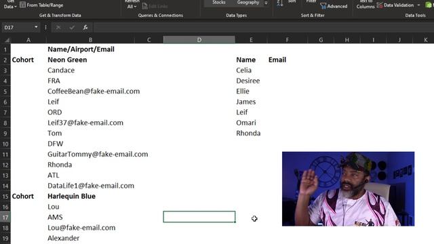Select row 17 header
The width and height of the screenshot is (434, 244).
(5, 218)
